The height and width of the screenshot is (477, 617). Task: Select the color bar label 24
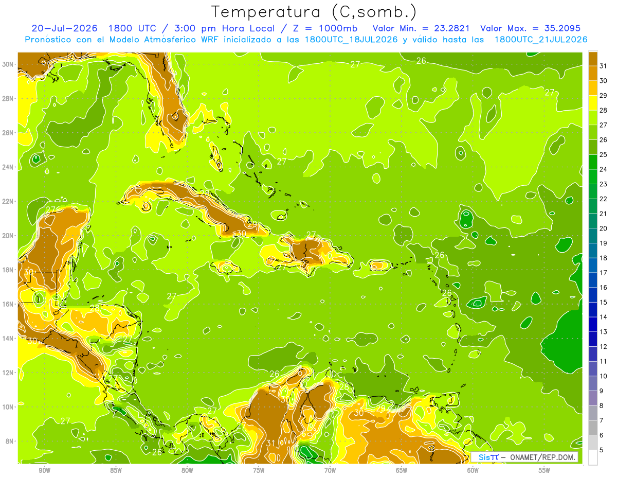(x=603, y=169)
